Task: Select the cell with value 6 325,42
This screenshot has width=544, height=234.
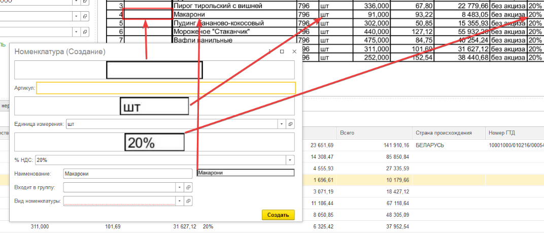Action: click(323, 227)
